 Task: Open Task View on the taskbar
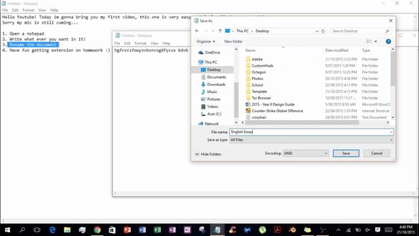(x=37, y=230)
